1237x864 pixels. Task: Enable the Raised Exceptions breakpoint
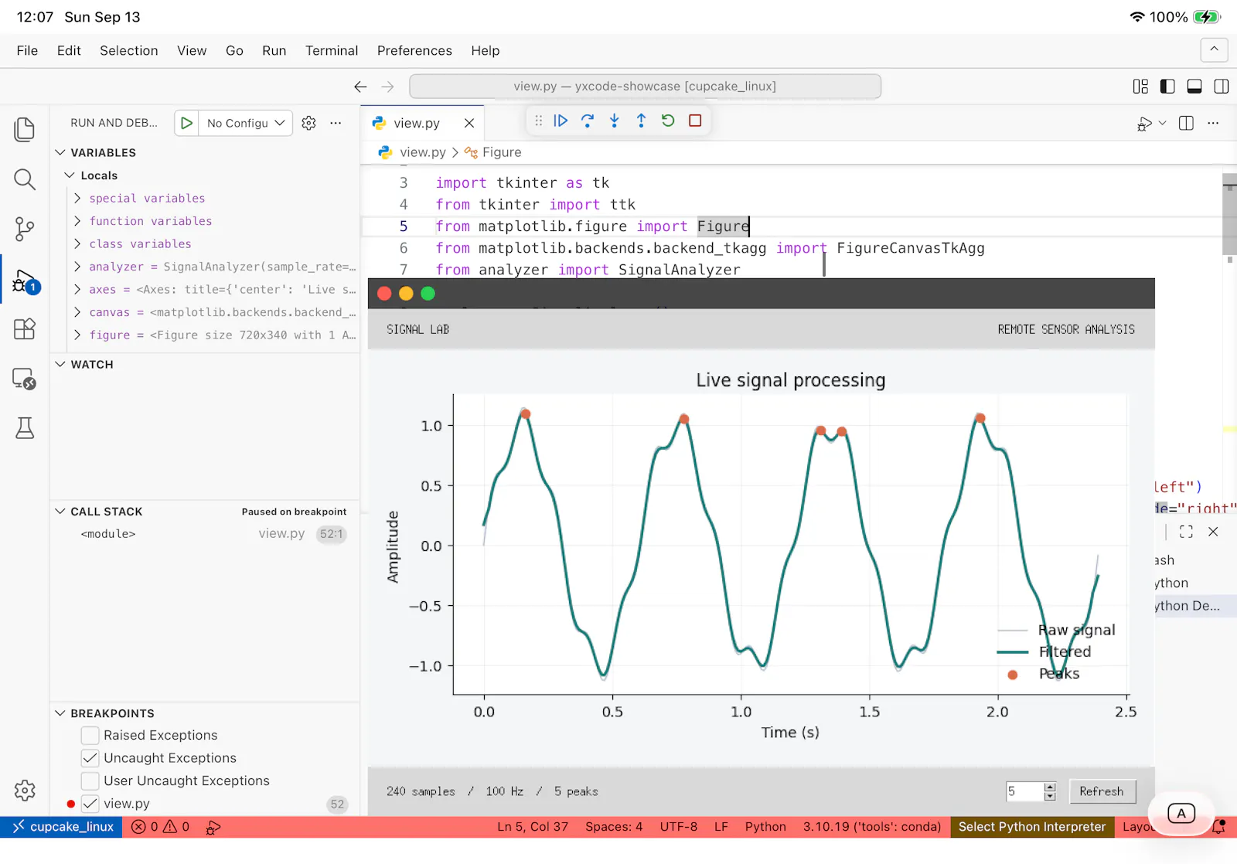(x=90, y=736)
